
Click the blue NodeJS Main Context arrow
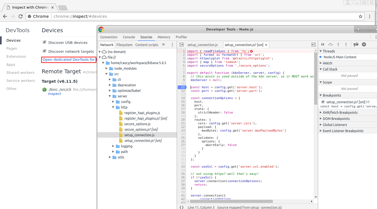[x=320, y=57]
